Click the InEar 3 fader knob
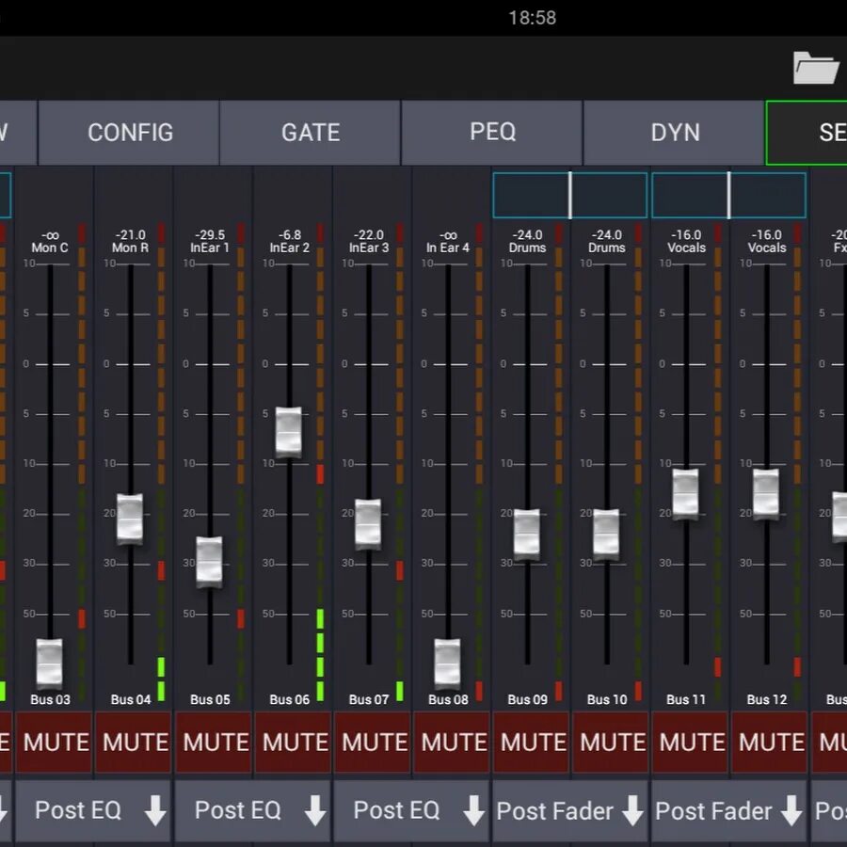847x847 pixels. [368, 524]
